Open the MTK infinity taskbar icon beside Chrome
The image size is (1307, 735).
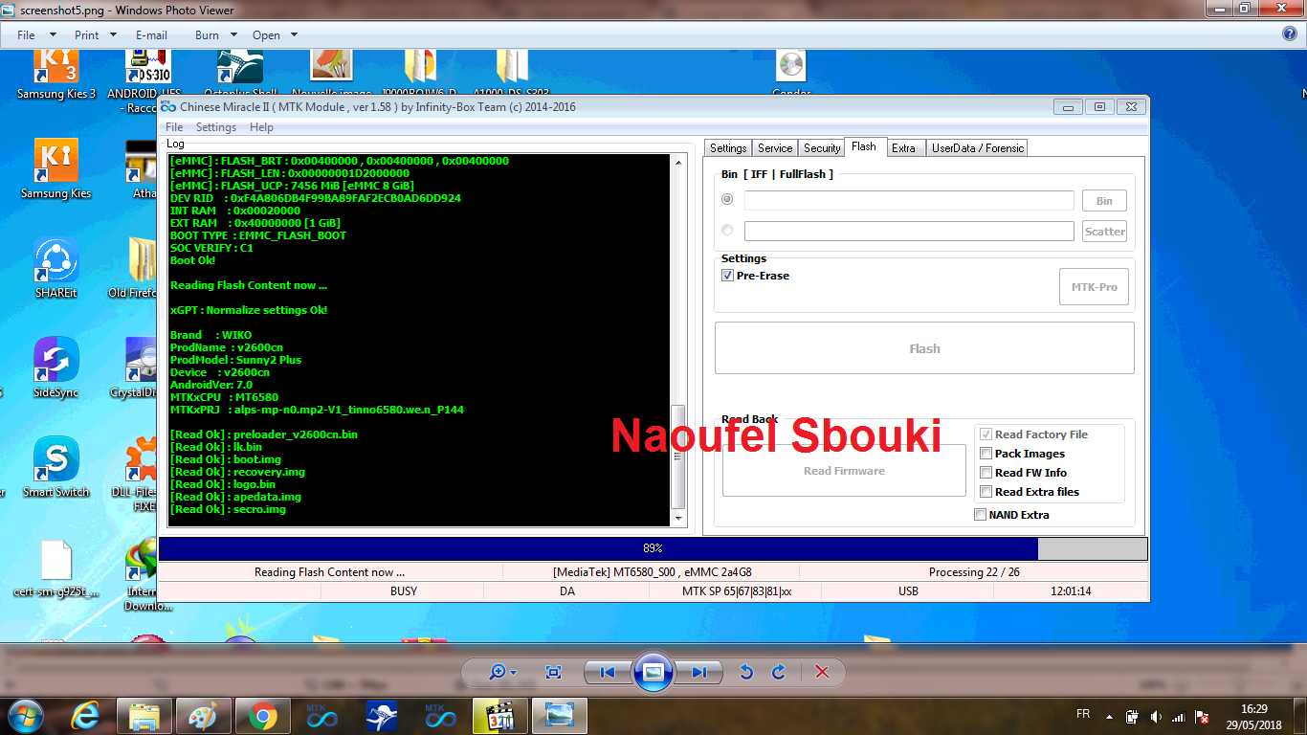click(x=322, y=716)
